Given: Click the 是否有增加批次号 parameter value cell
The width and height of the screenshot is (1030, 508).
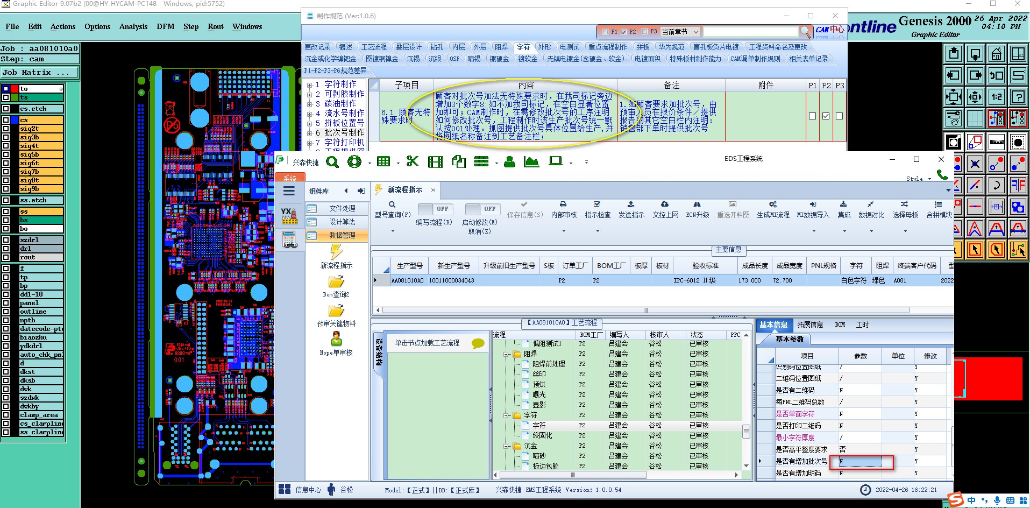Looking at the screenshot, I should tap(860, 461).
